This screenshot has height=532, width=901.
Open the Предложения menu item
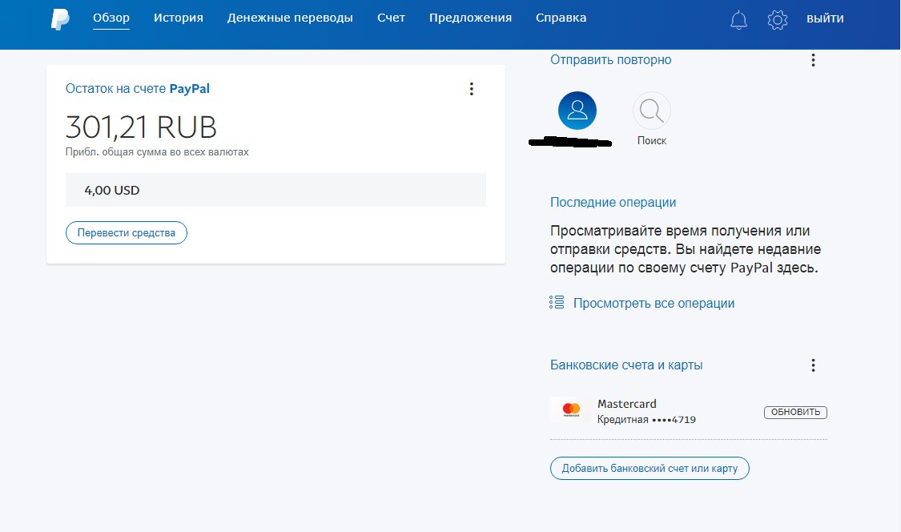[x=470, y=18]
